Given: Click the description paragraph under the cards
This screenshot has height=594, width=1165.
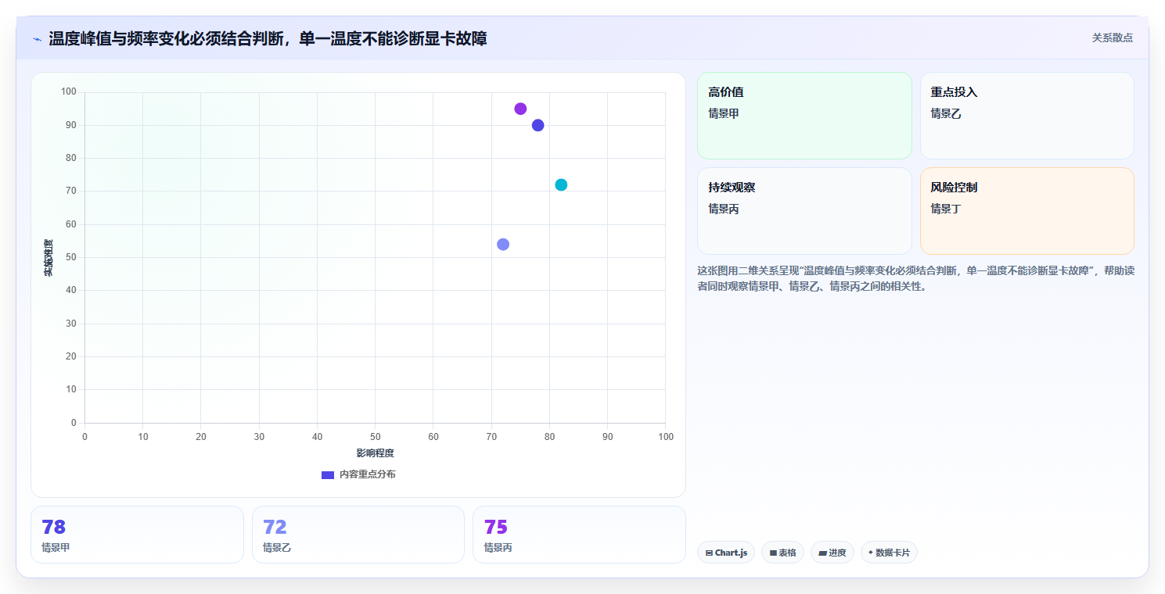Looking at the screenshot, I should click(x=915, y=278).
